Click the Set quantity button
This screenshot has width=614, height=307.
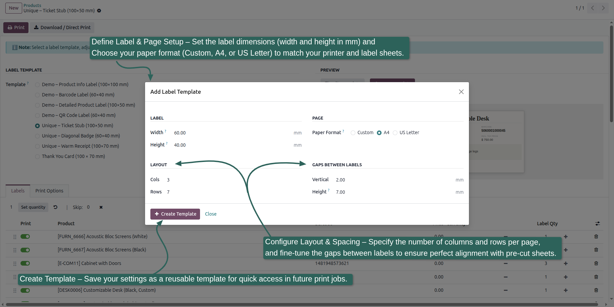pos(33,207)
